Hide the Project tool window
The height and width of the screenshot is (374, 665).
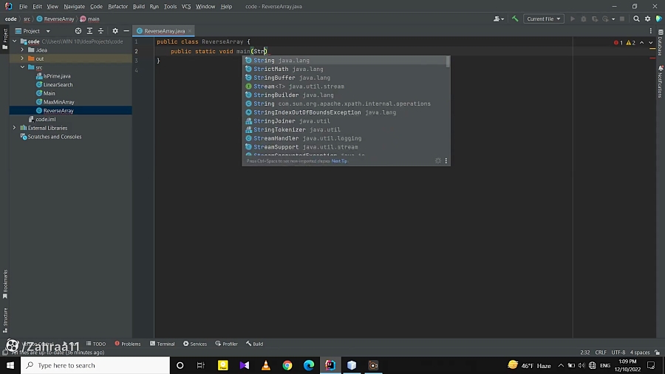click(x=126, y=31)
